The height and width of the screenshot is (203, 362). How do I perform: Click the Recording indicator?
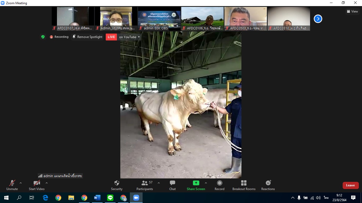[x=59, y=37]
